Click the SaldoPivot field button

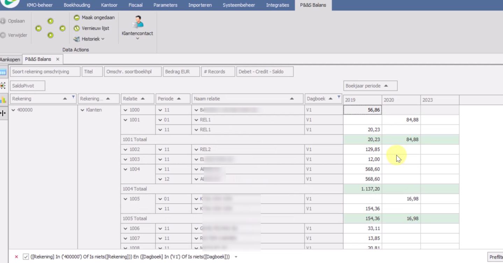27,86
